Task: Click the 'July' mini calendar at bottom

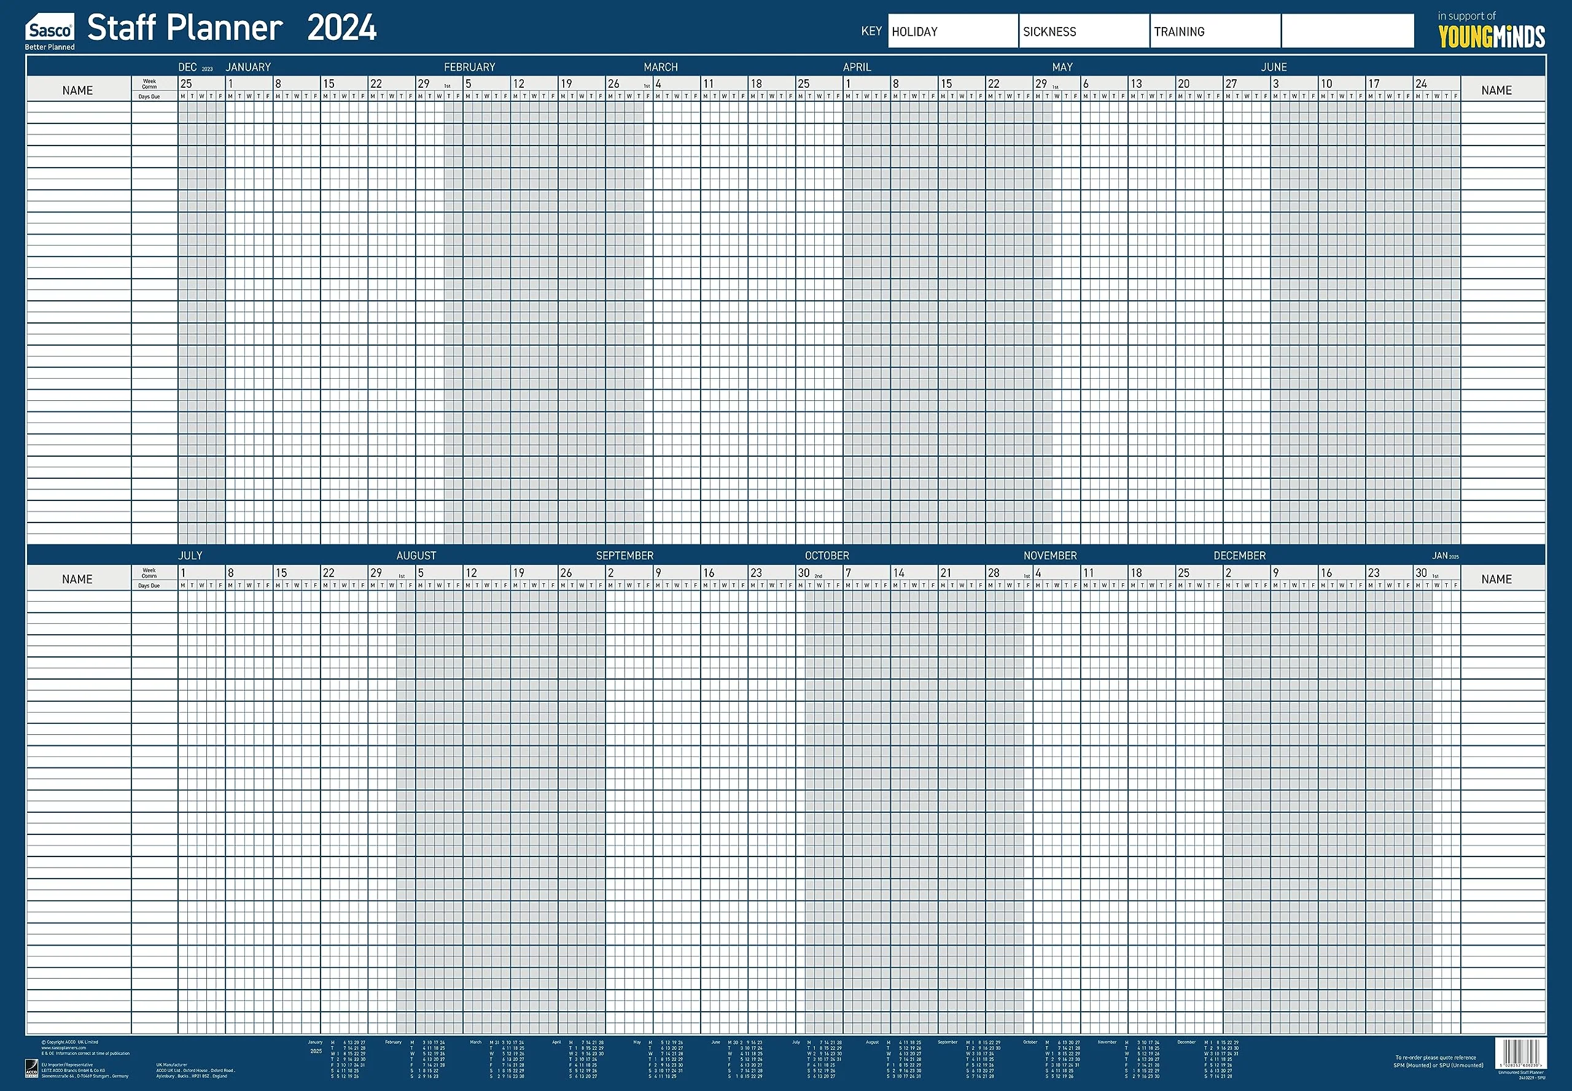Action: pos(817,1060)
